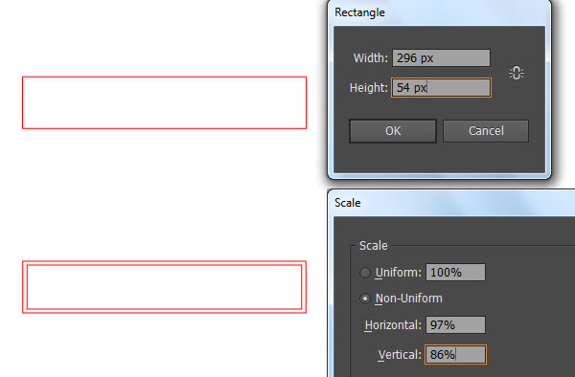
Task: Click the Vertical scale field showing 86%
Action: click(455, 354)
